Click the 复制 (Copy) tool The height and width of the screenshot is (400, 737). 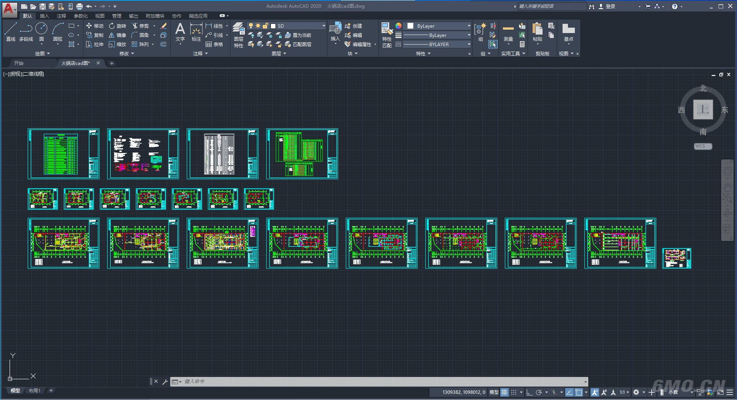click(x=95, y=35)
